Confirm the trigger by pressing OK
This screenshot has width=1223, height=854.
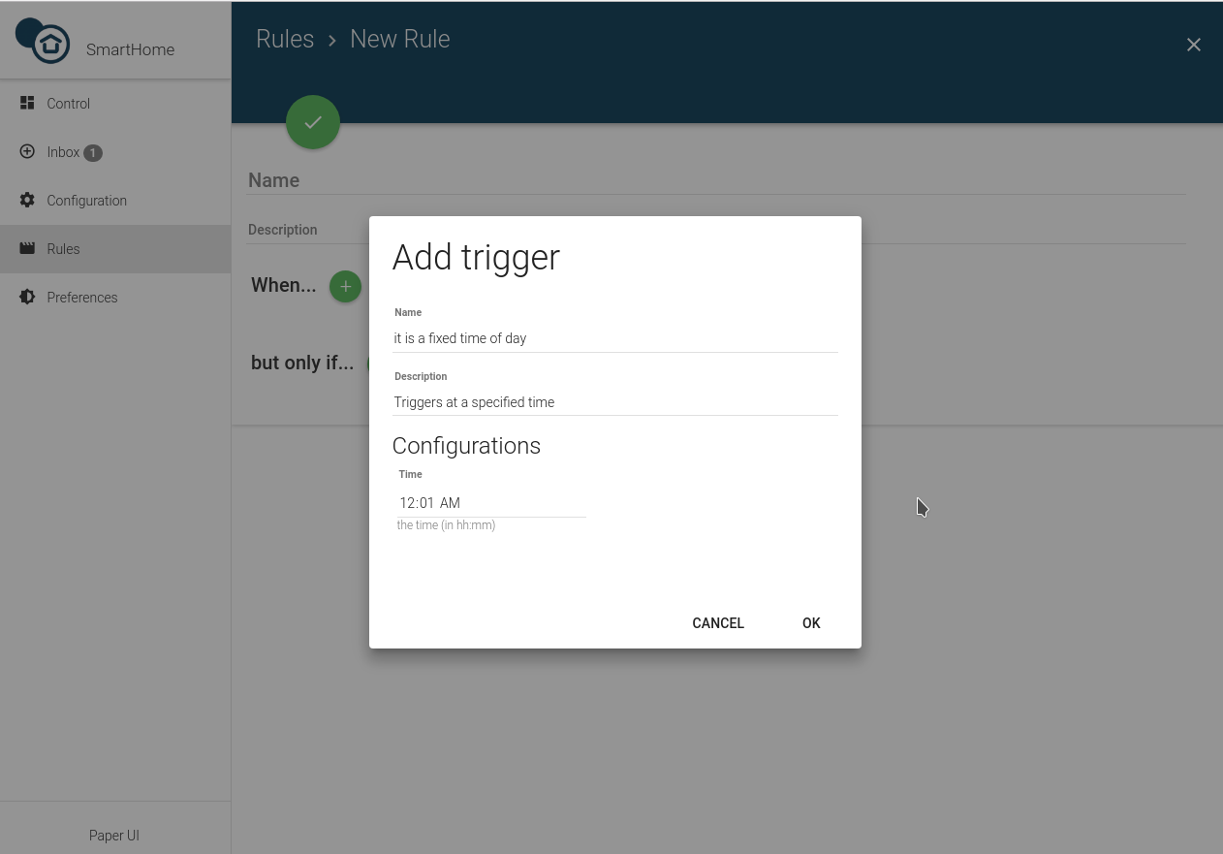tap(810, 623)
